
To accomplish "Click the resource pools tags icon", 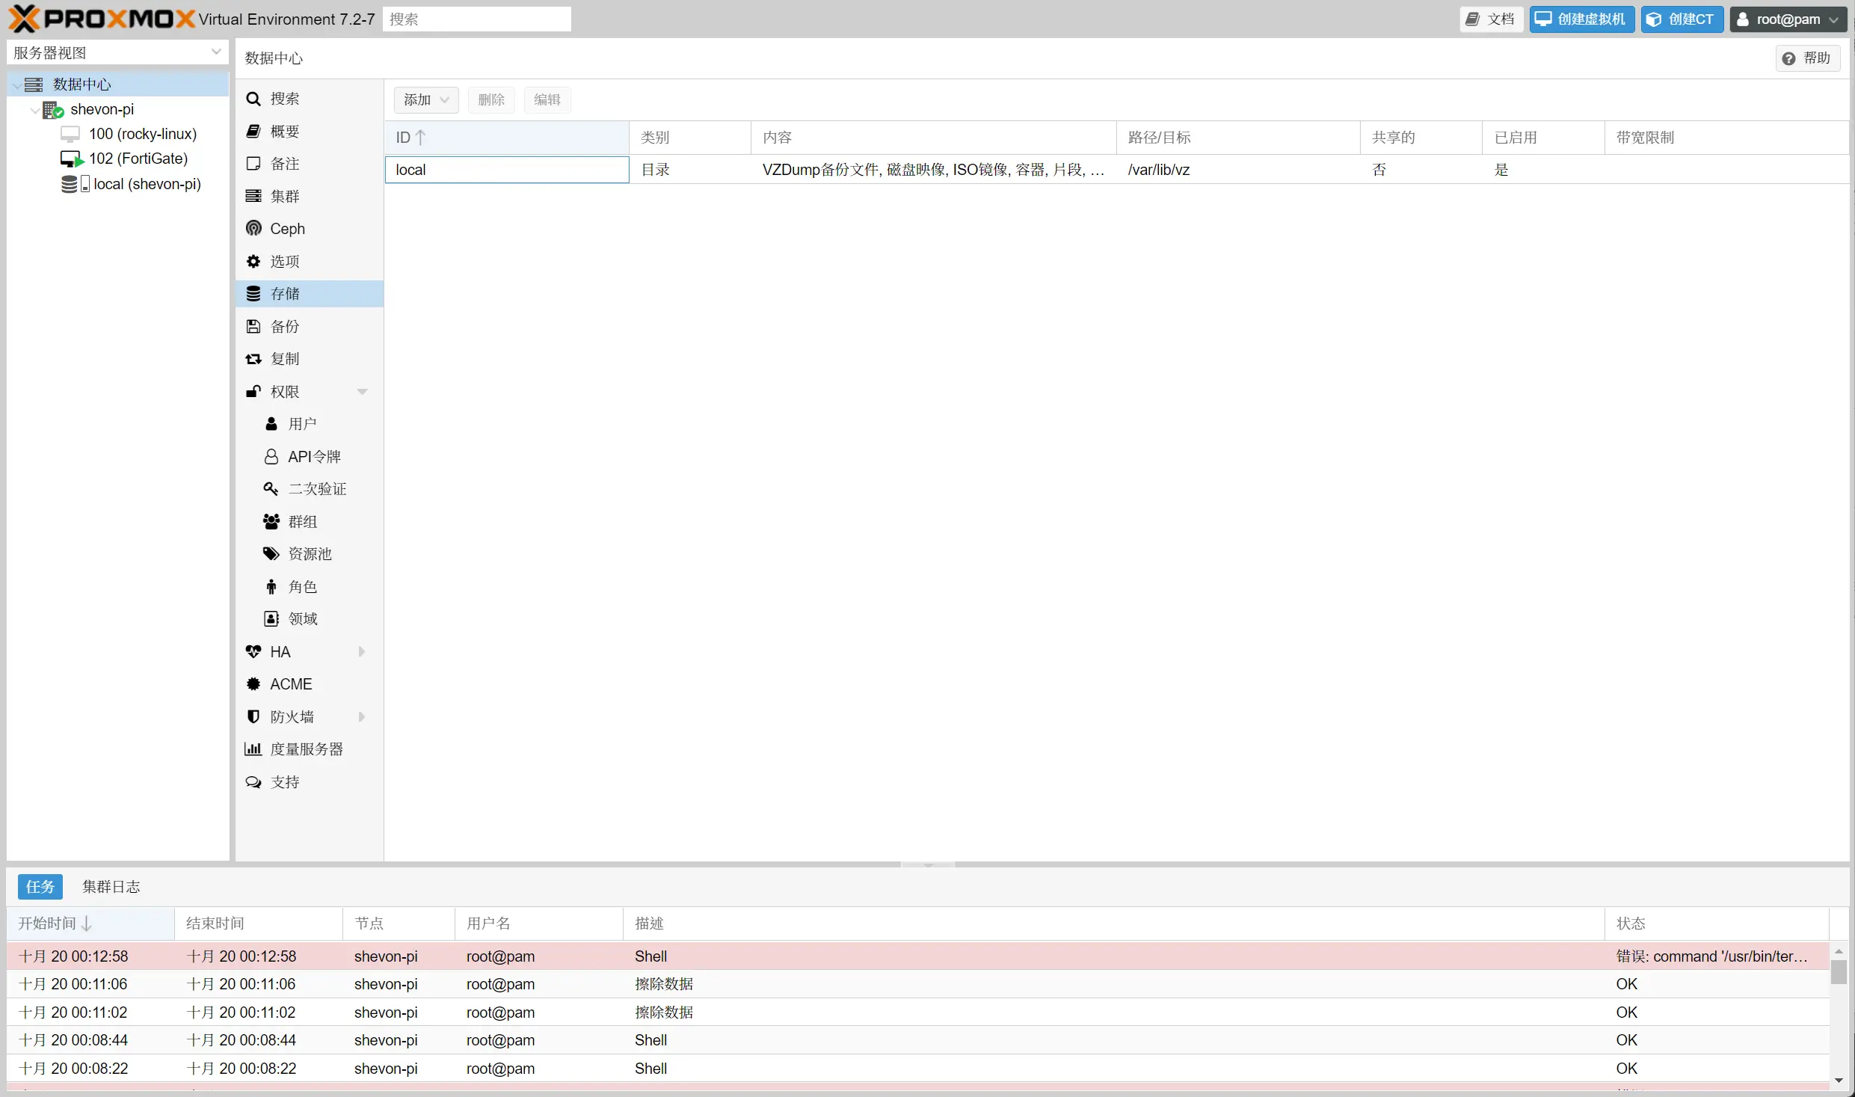I will [271, 553].
